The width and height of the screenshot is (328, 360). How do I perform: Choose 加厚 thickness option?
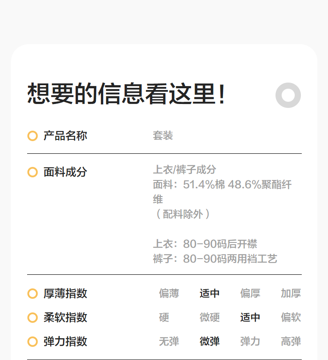pos(291,294)
